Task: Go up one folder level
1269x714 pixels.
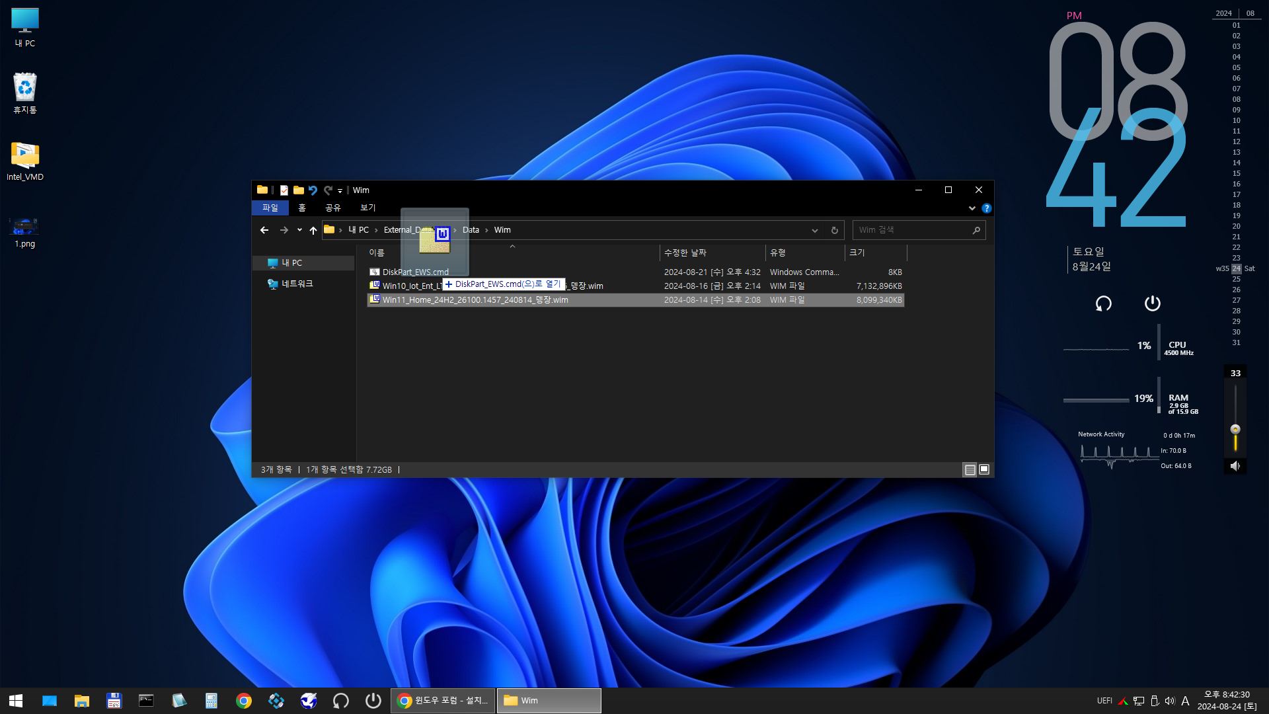Action: (313, 230)
